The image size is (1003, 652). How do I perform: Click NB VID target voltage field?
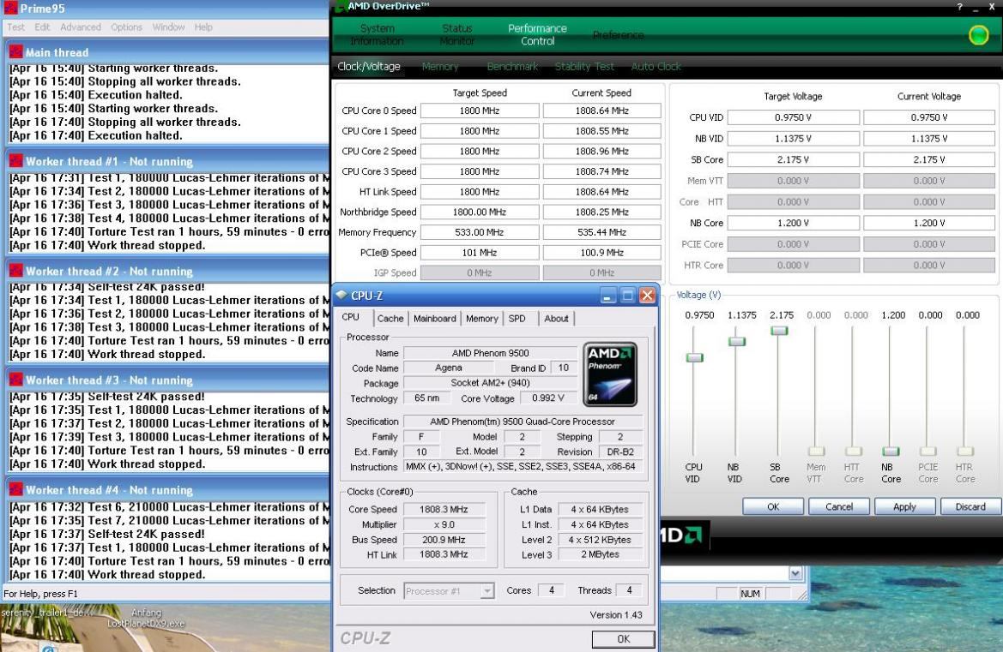[x=793, y=139]
